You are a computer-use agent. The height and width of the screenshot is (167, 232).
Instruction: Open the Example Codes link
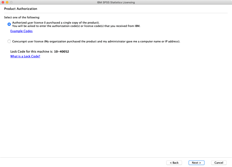(x=22, y=31)
